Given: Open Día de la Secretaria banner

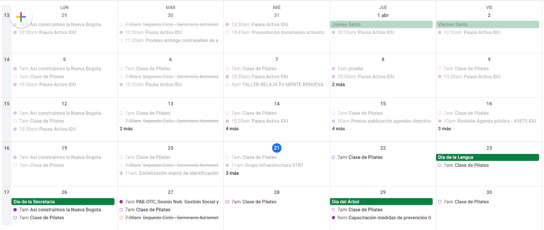Looking at the screenshot, I should (63, 202).
